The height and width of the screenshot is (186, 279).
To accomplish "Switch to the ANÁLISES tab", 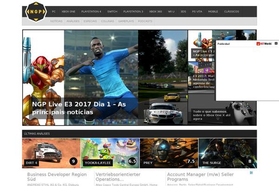I will coord(73,21).
